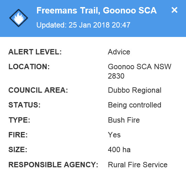This screenshot has width=186, height=175.
Task: Click the SIZE label
Action: (18, 149)
